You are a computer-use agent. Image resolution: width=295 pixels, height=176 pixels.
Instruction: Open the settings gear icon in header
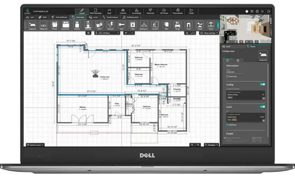pos(262,11)
